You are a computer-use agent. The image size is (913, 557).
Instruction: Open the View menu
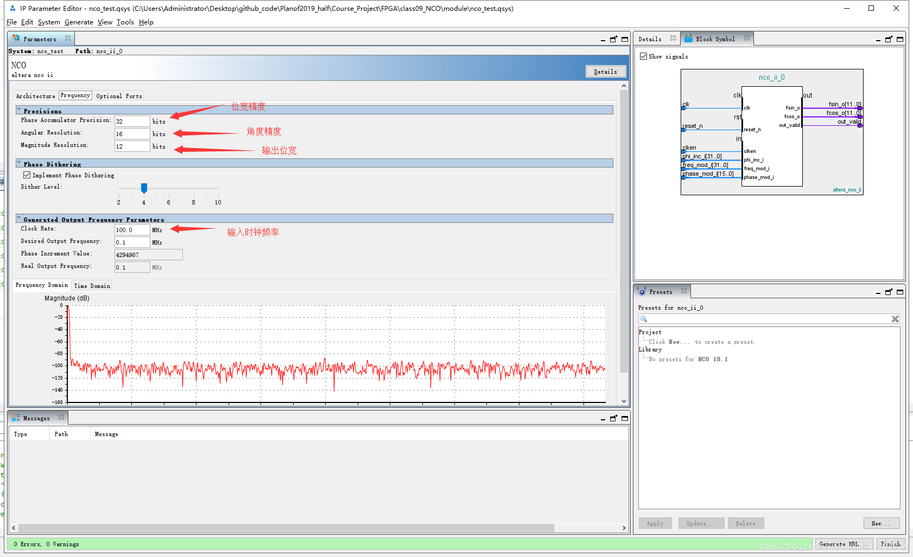click(x=105, y=22)
